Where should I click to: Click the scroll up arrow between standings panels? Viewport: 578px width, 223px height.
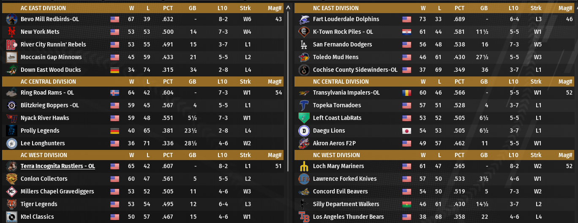[x=288, y=8]
